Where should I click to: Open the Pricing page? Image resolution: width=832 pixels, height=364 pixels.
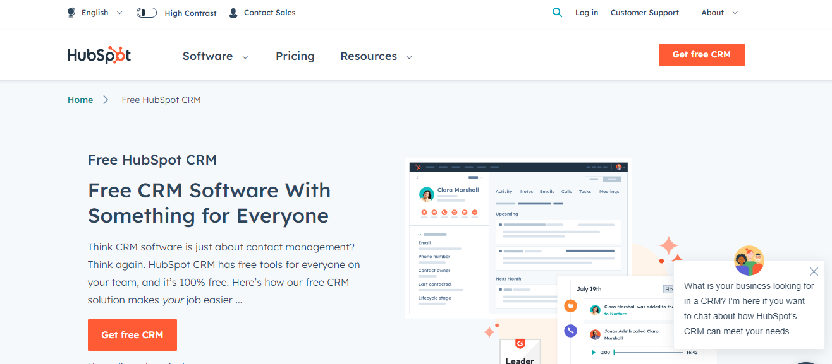pyautogui.click(x=295, y=56)
